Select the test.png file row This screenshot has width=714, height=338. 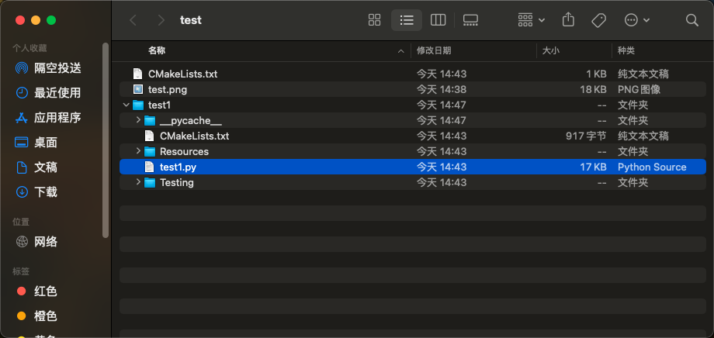click(168, 89)
